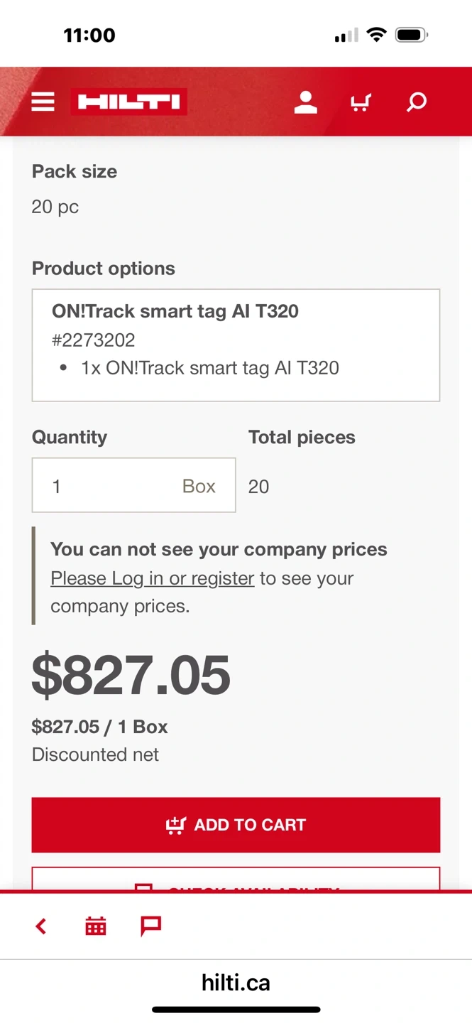Tap the cellular signal bars
The image size is (472, 1023).
pos(346,36)
